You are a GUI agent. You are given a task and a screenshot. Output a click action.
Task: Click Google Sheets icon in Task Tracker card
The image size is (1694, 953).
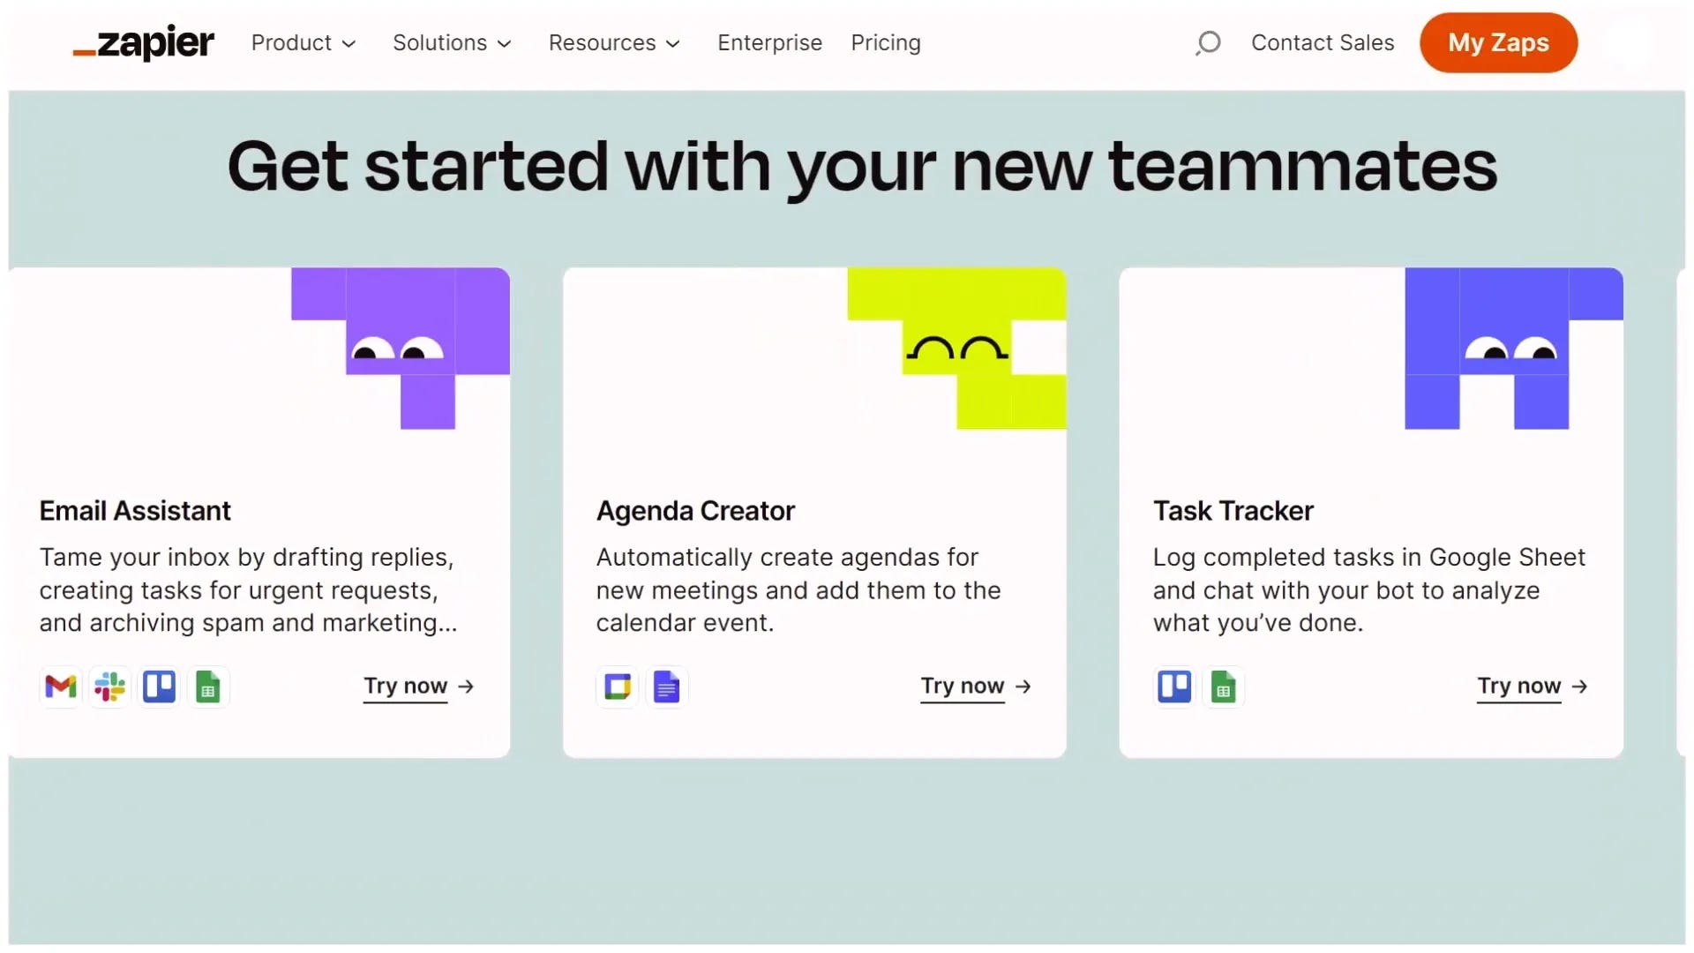tap(1223, 687)
